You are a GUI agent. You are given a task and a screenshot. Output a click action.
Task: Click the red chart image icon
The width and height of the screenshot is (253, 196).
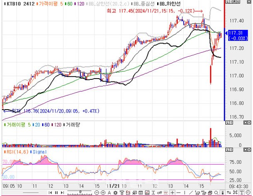click(147, 193)
